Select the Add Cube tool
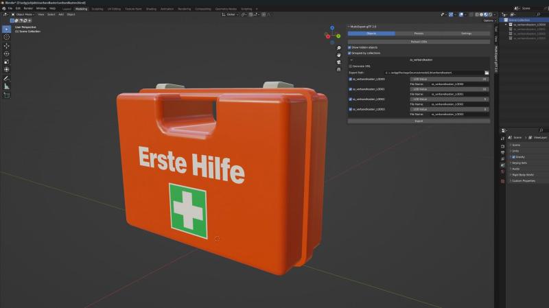Screen dimensions: 549x308 point(7,95)
